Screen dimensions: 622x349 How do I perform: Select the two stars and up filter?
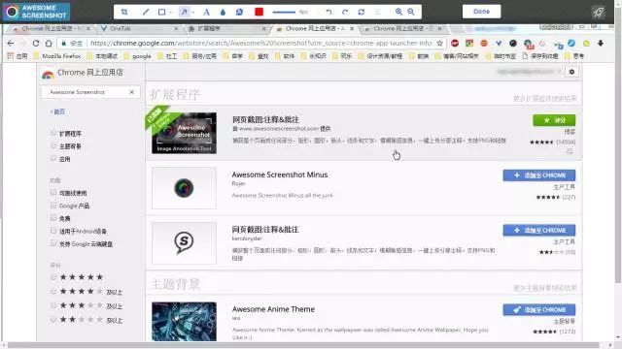pos(53,319)
